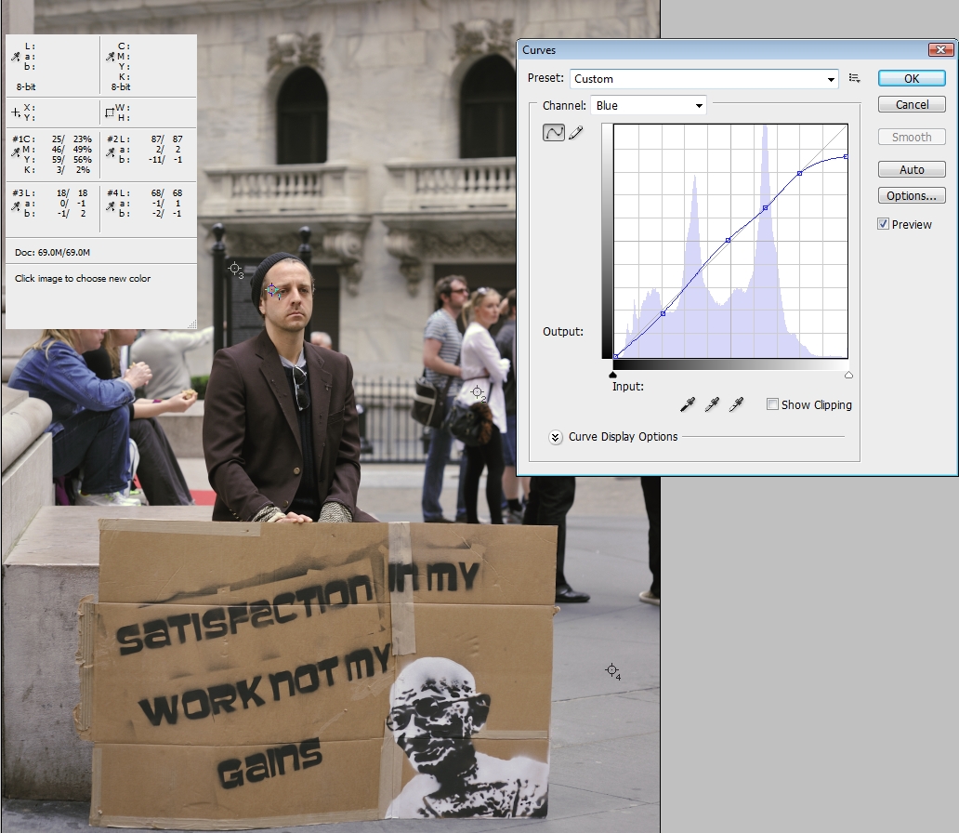Click the Lab eyedropper icon in Info panel
The width and height of the screenshot is (959, 833).
point(15,57)
